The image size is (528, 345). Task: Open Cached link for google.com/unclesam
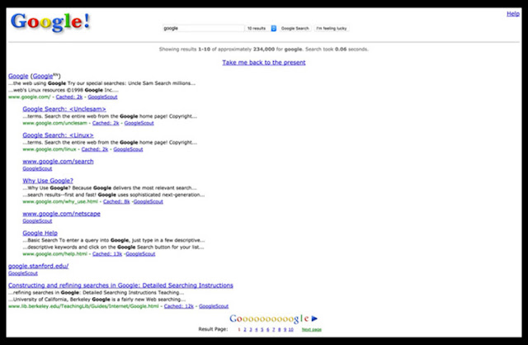[106, 123]
